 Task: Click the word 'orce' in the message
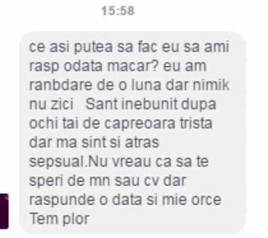click(206, 200)
